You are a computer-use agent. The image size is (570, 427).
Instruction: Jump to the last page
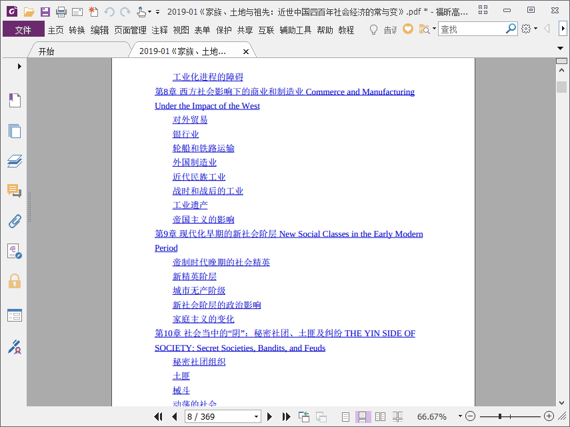click(x=286, y=416)
